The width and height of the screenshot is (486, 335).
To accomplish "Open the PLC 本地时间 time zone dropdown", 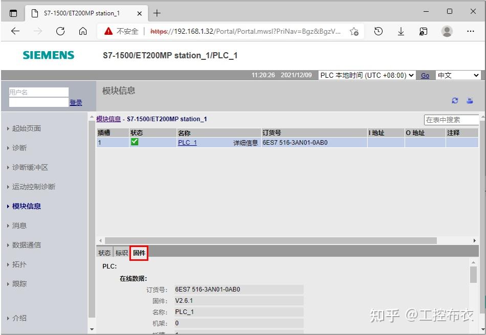I will (x=366, y=75).
